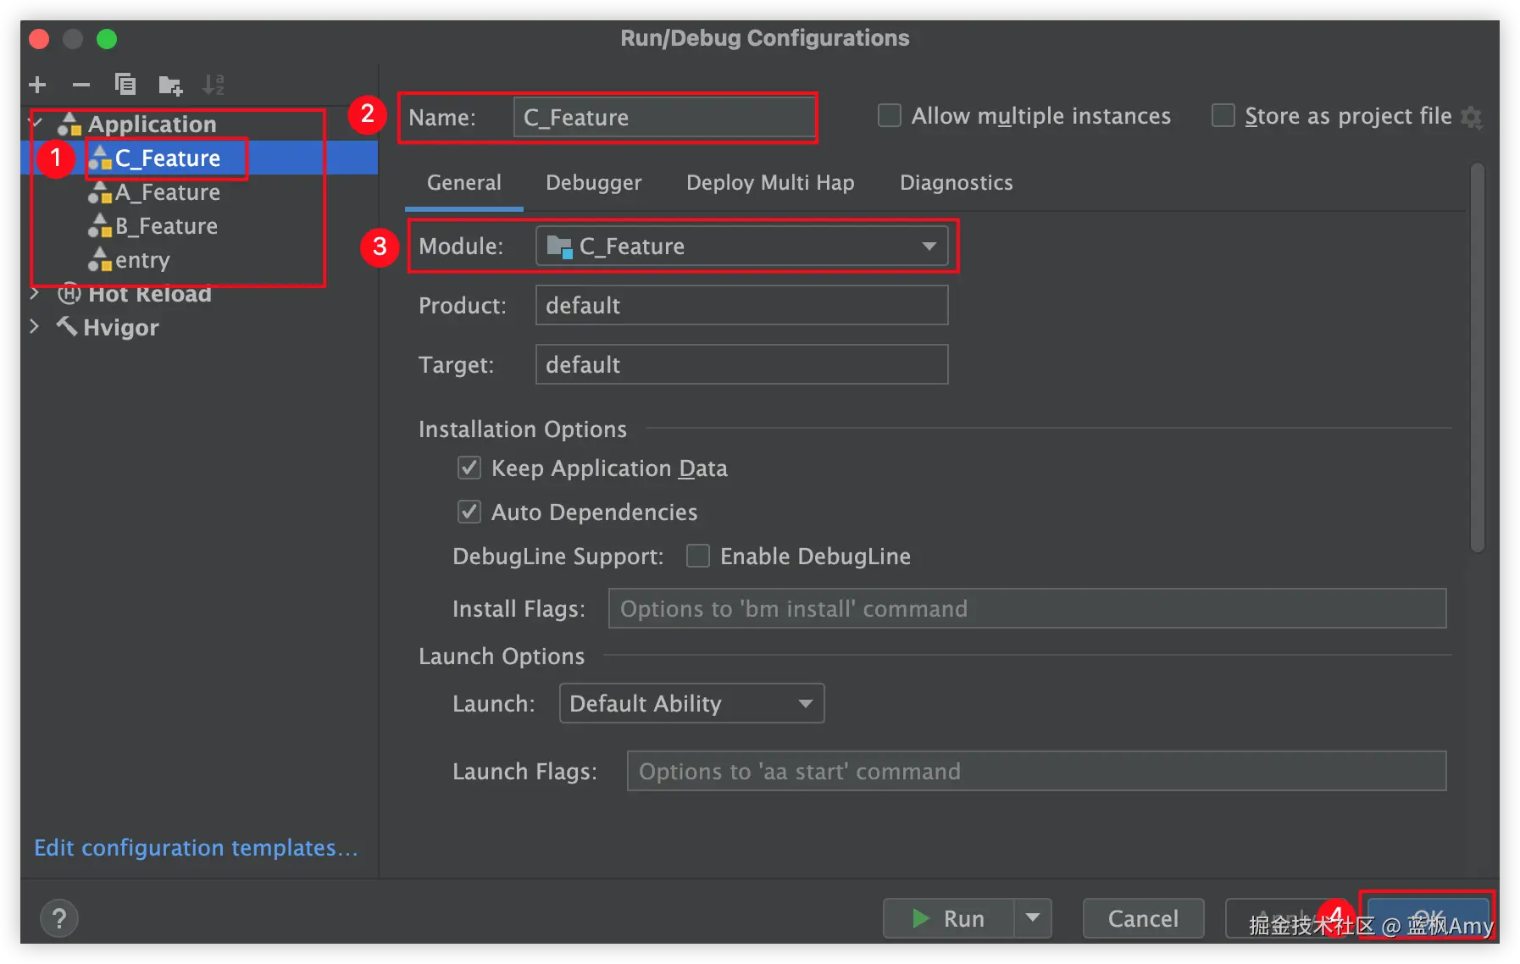Switch to the Debugger tab
Viewport: 1520px width, 964px height.
click(x=593, y=183)
